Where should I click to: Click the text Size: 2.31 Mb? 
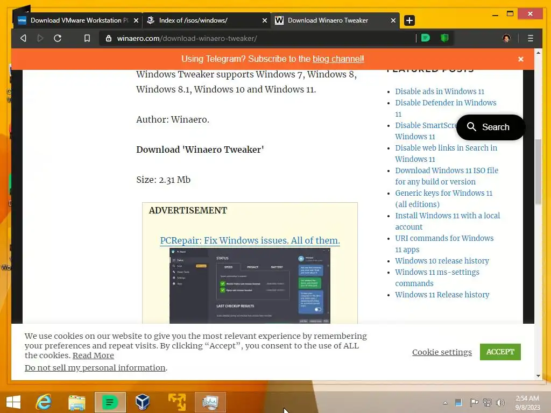pos(164,180)
